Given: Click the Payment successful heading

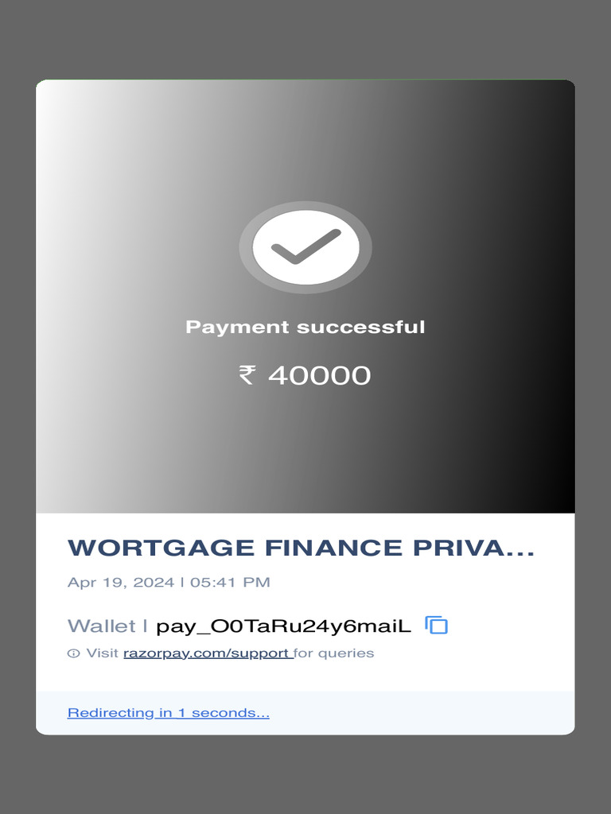Looking at the screenshot, I should click(305, 327).
